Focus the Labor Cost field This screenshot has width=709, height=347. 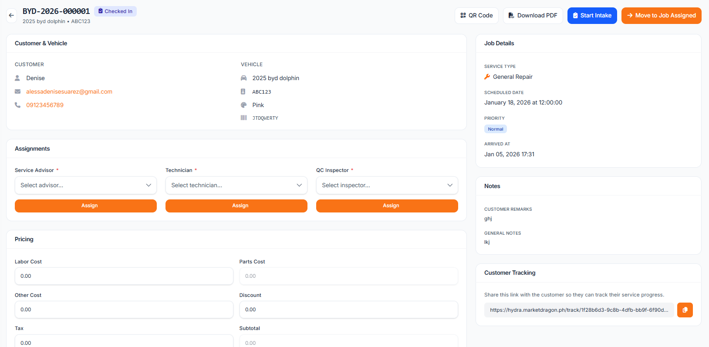[124, 276]
